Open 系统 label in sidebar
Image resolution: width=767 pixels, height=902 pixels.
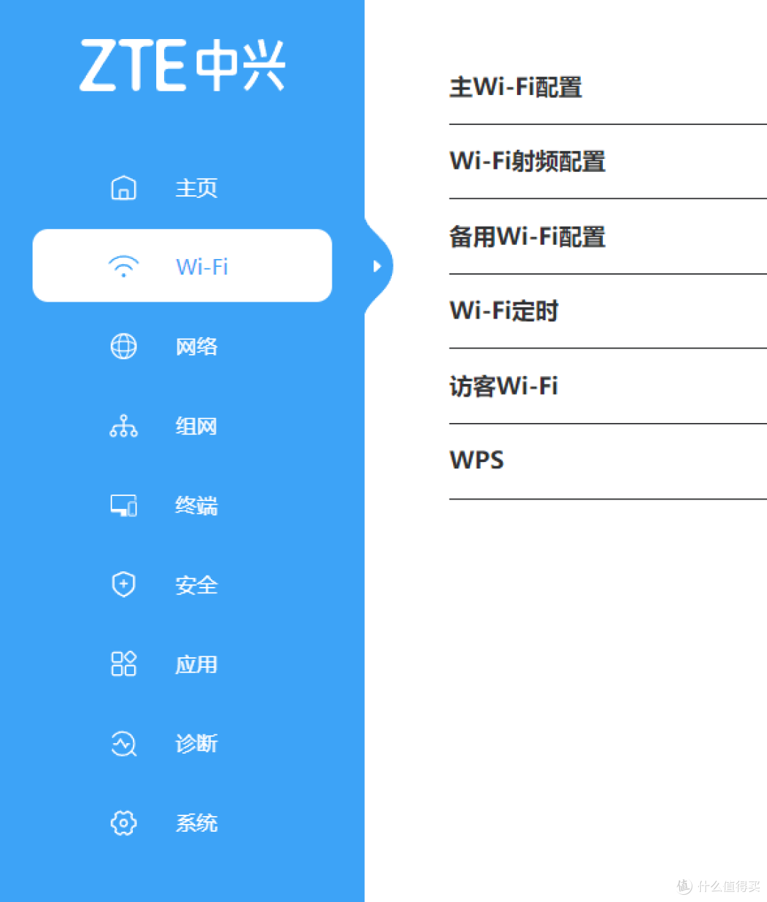pyautogui.click(x=196, y=823)
